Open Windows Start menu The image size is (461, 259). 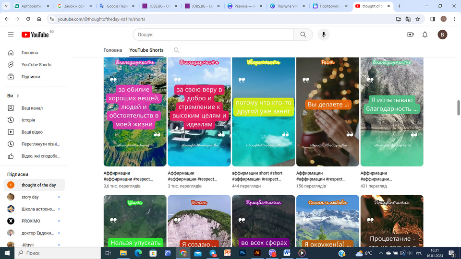7,253
